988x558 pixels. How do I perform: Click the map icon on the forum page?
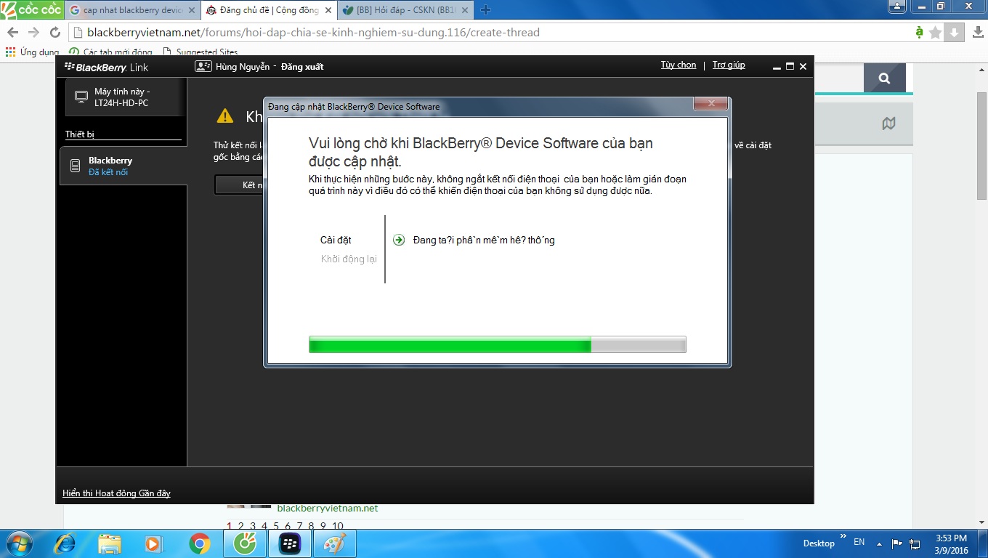pos(888,124)
